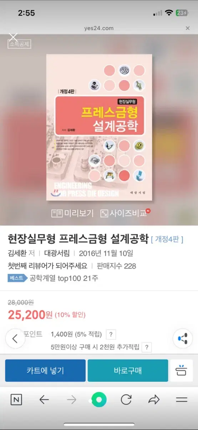
Task: Open 사이즈비교 size comparison
Action: 125,213
